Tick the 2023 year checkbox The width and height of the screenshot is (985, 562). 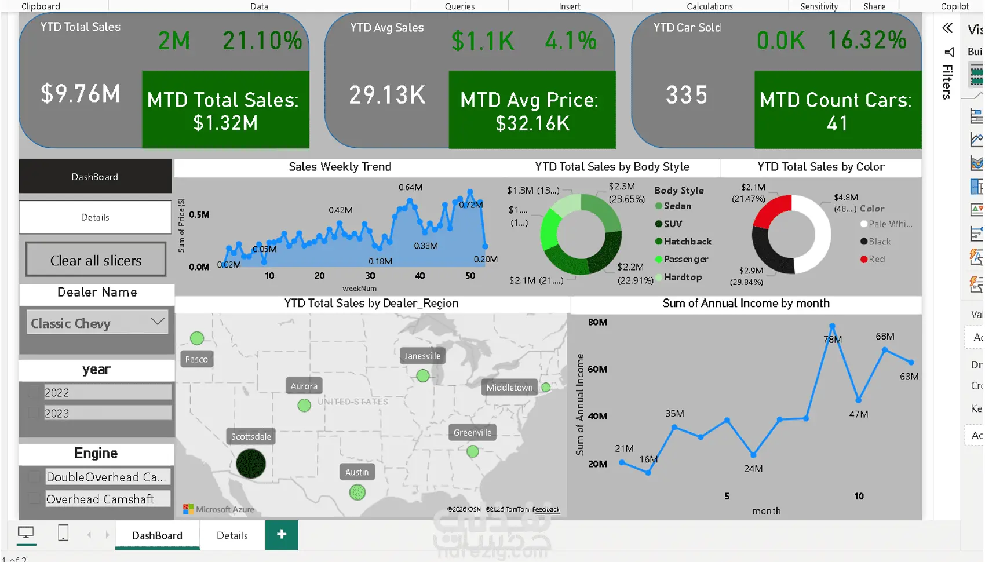point(34,413)
